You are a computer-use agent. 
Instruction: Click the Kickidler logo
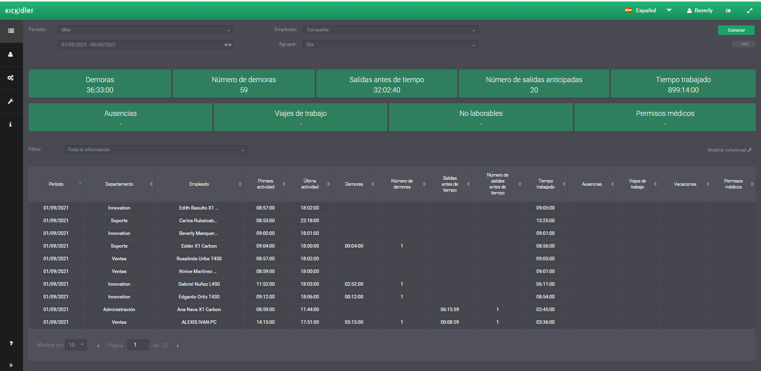19,11
